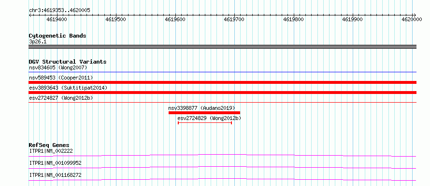This screenshot has height=186, width=430.
Task: Open the nsv3398877 (Audano2019) label
Action: tap(201, 108)
